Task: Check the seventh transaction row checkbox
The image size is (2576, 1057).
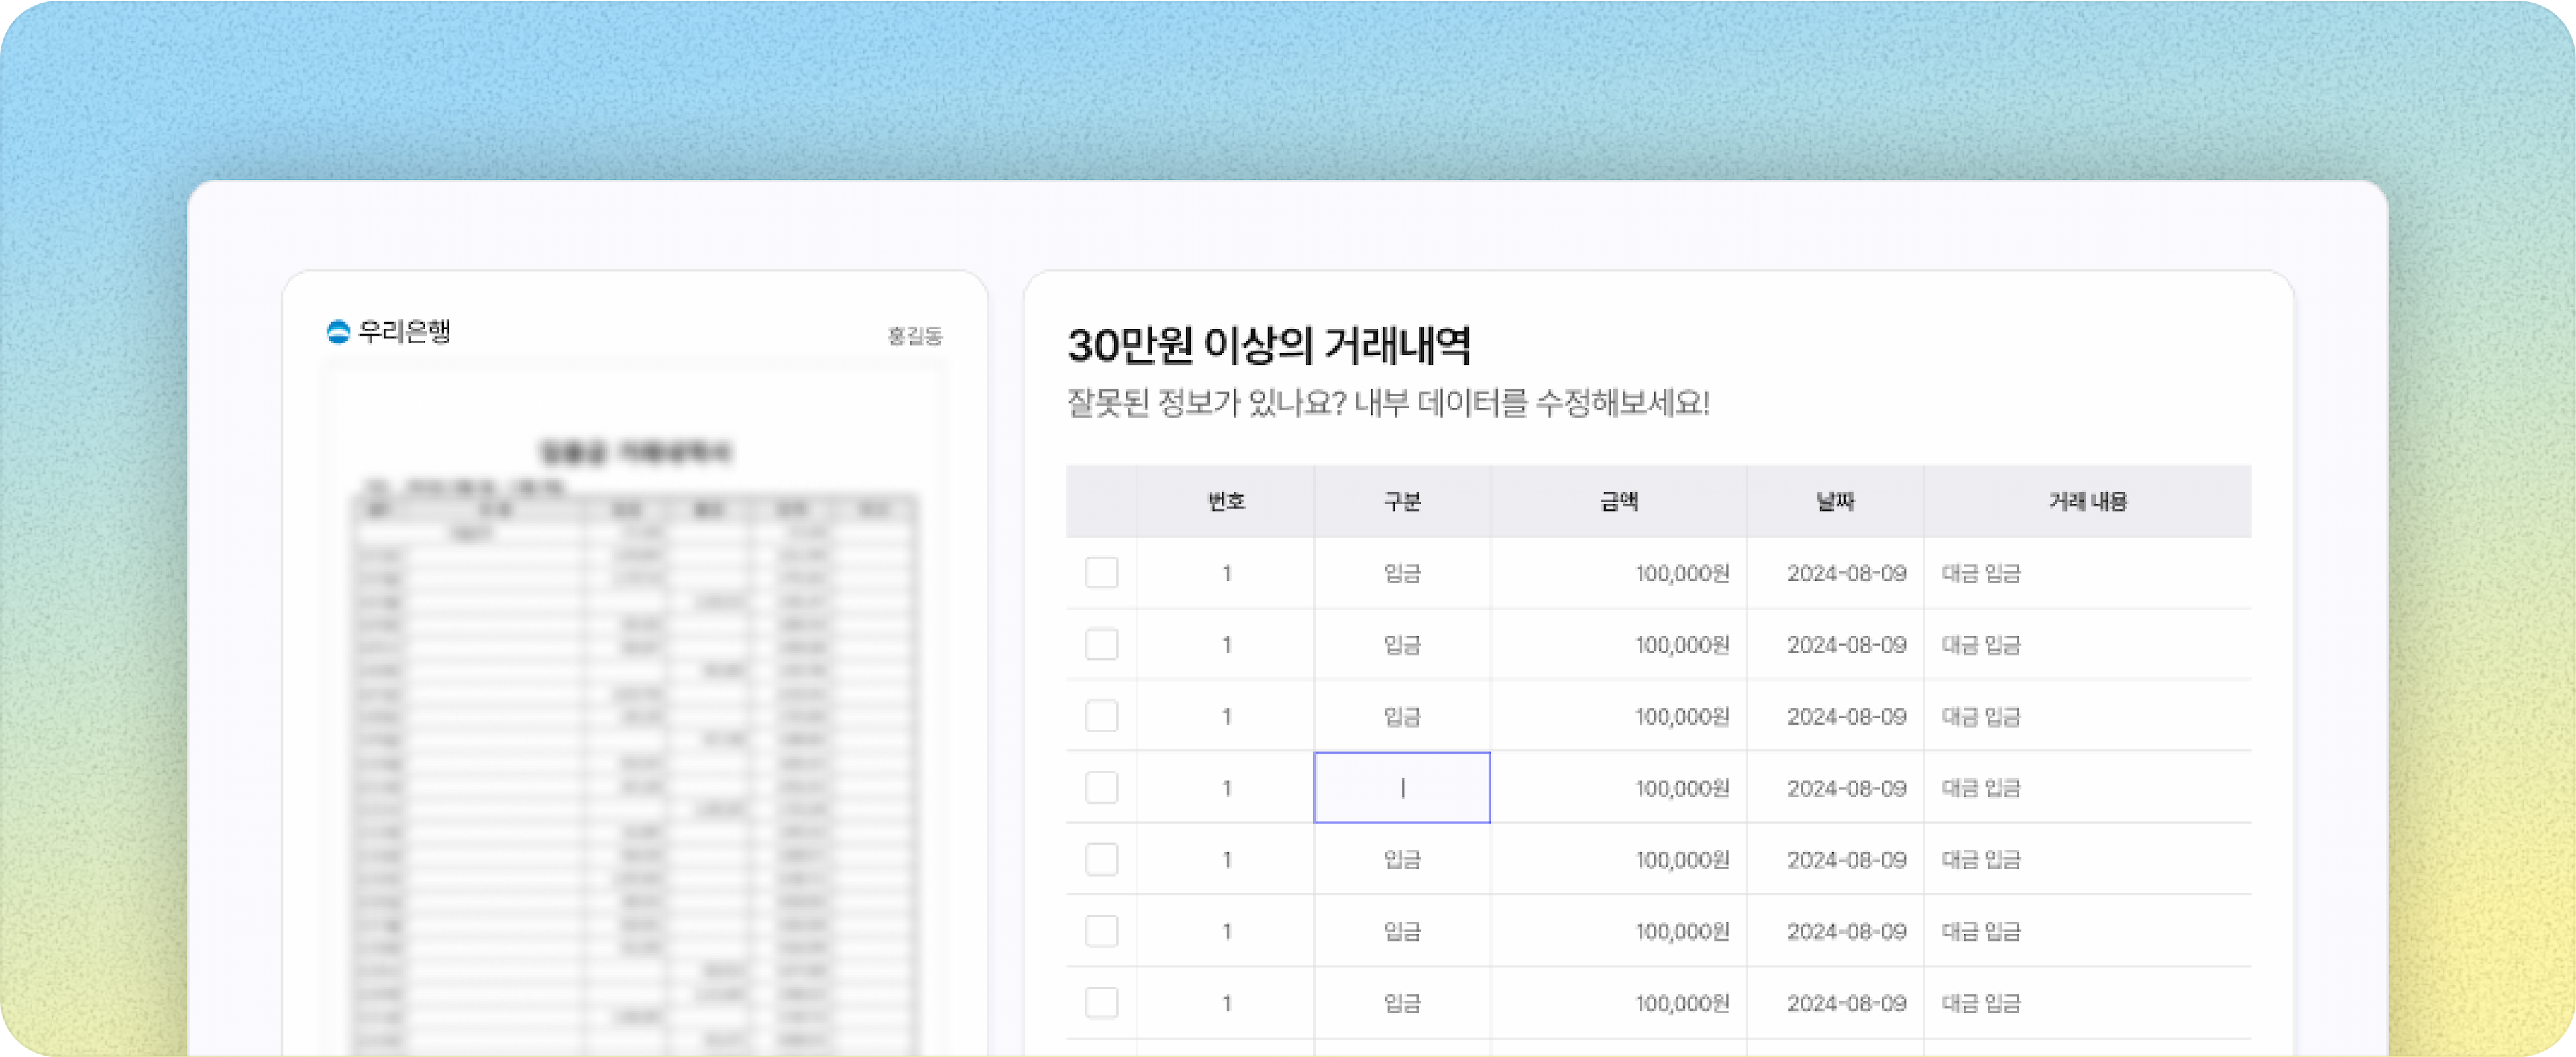Action: 1102,1003
